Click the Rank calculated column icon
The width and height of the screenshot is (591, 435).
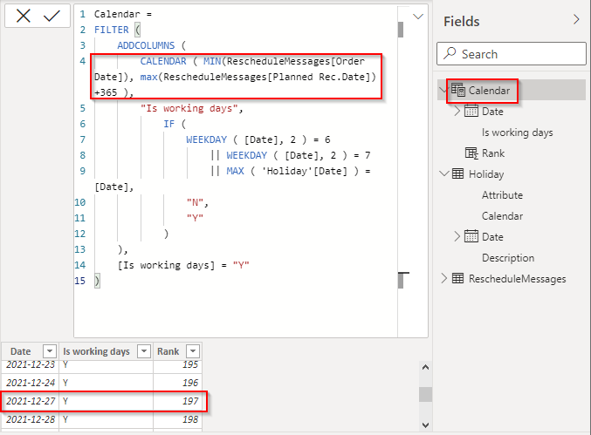coord(471,153)
